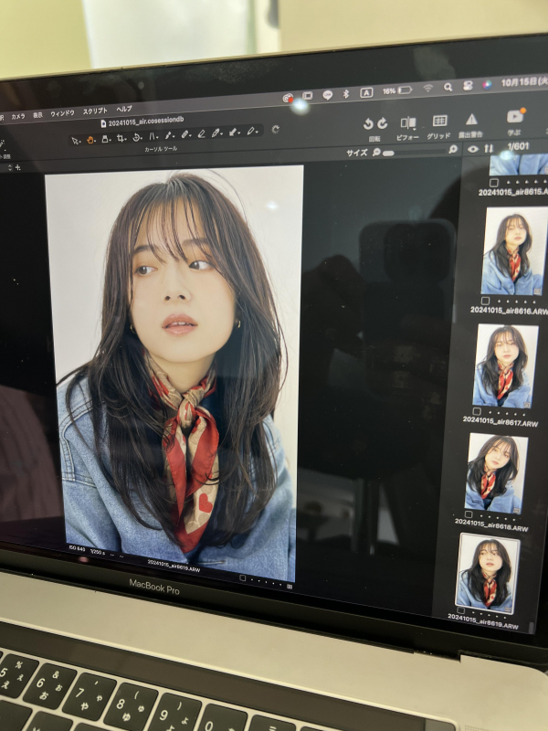Adjust the サイズ thumbnail size slider
Viewport: 548px width, 731px height.
pyautogui.click(x=413, y=152)
